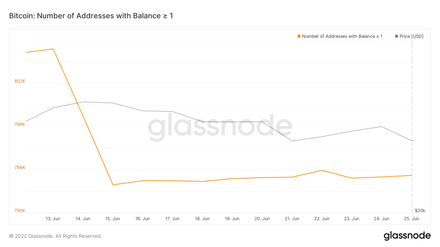Select the 21. Jun x-axis date label
Screen dimensions: 440x247
click(x=292, y=218)
